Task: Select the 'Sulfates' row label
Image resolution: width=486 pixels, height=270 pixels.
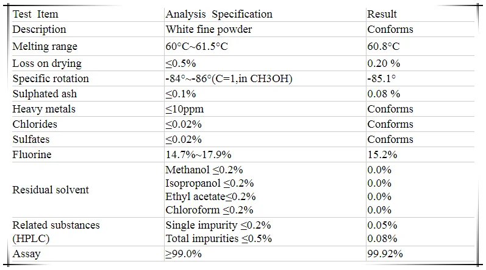Action: (31, 139)
